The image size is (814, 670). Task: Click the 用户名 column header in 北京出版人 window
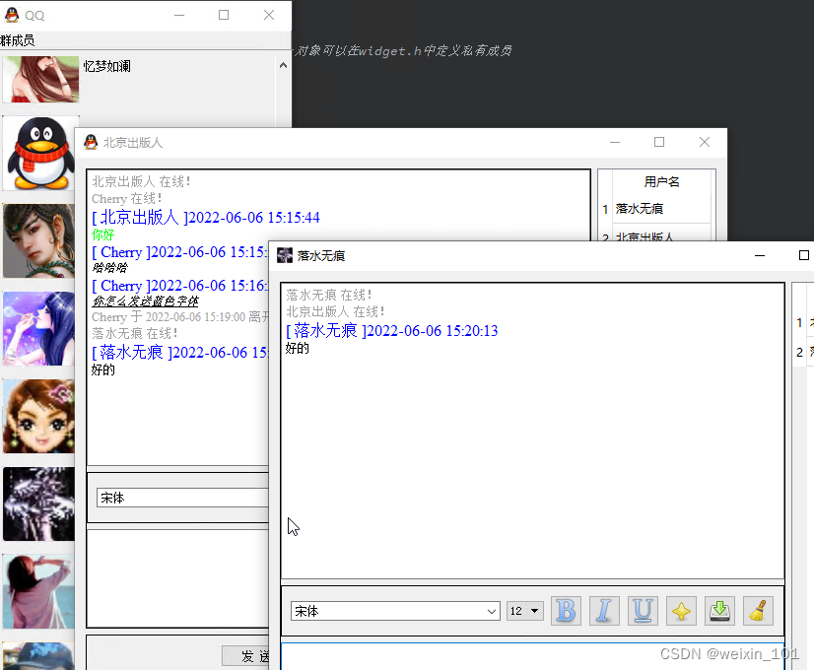point(662,181)
